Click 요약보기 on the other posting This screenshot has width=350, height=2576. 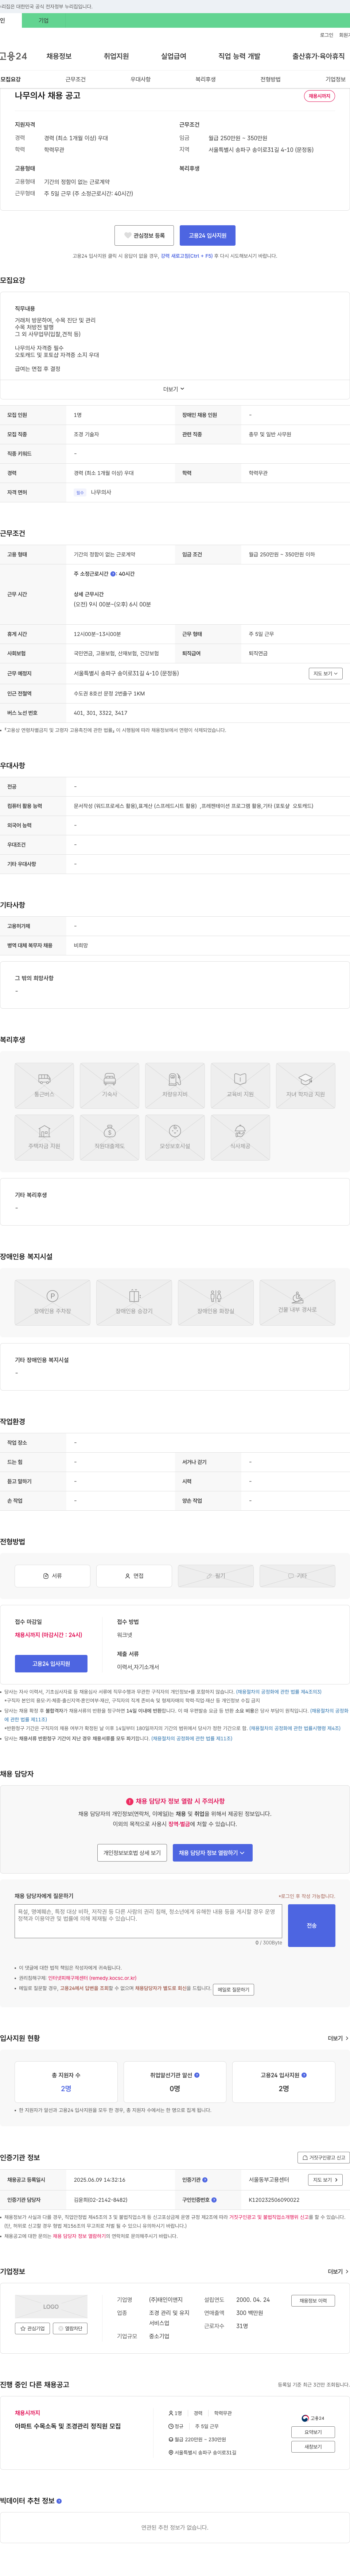[x=313, y=2432]
